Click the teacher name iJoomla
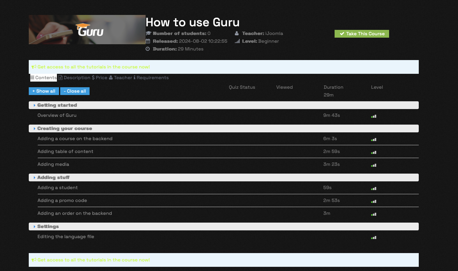458x271 pixels. (x=274, y=33)
